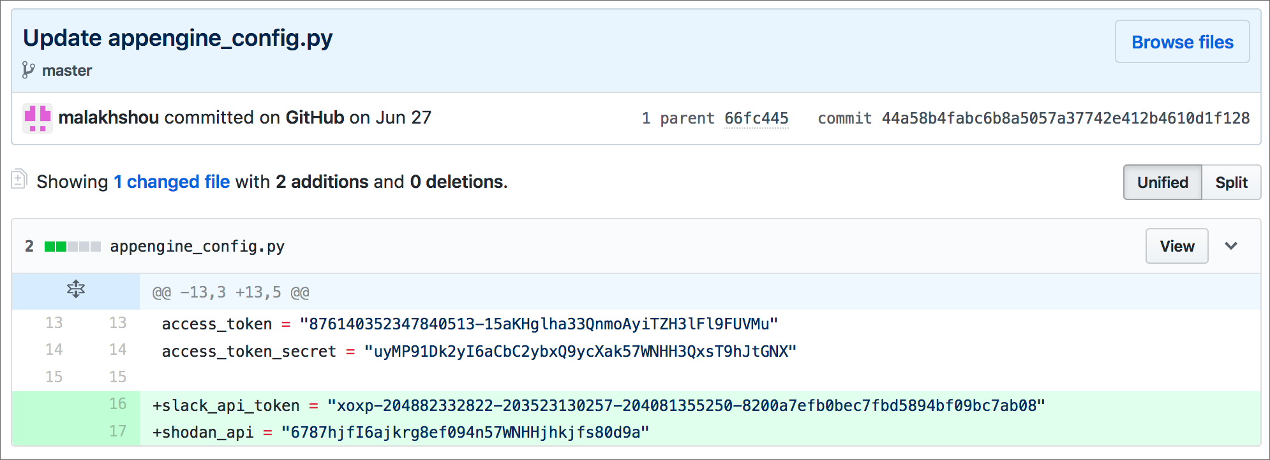
Task: Select the master branch label
Action: [67, 71]
